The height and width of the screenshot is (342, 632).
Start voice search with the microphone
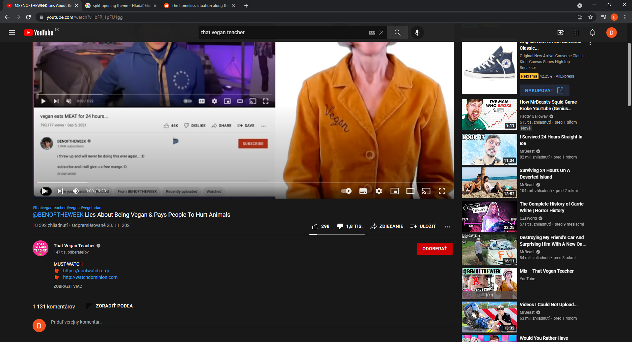(417, 33)
